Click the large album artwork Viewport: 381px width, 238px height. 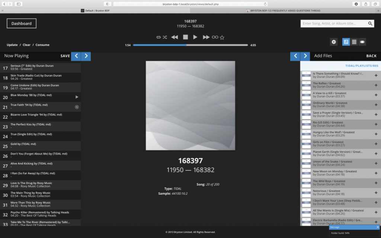[x=190, y=106]
